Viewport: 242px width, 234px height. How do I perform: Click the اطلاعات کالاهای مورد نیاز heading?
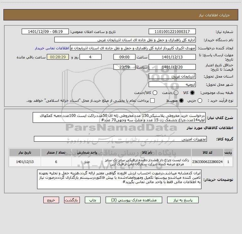click(210, 128)
